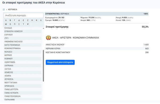This screenshot has height=104, width=160.
Task: Open Κομματικά αποτελέσματα button
Action: (x=60, y=62)
